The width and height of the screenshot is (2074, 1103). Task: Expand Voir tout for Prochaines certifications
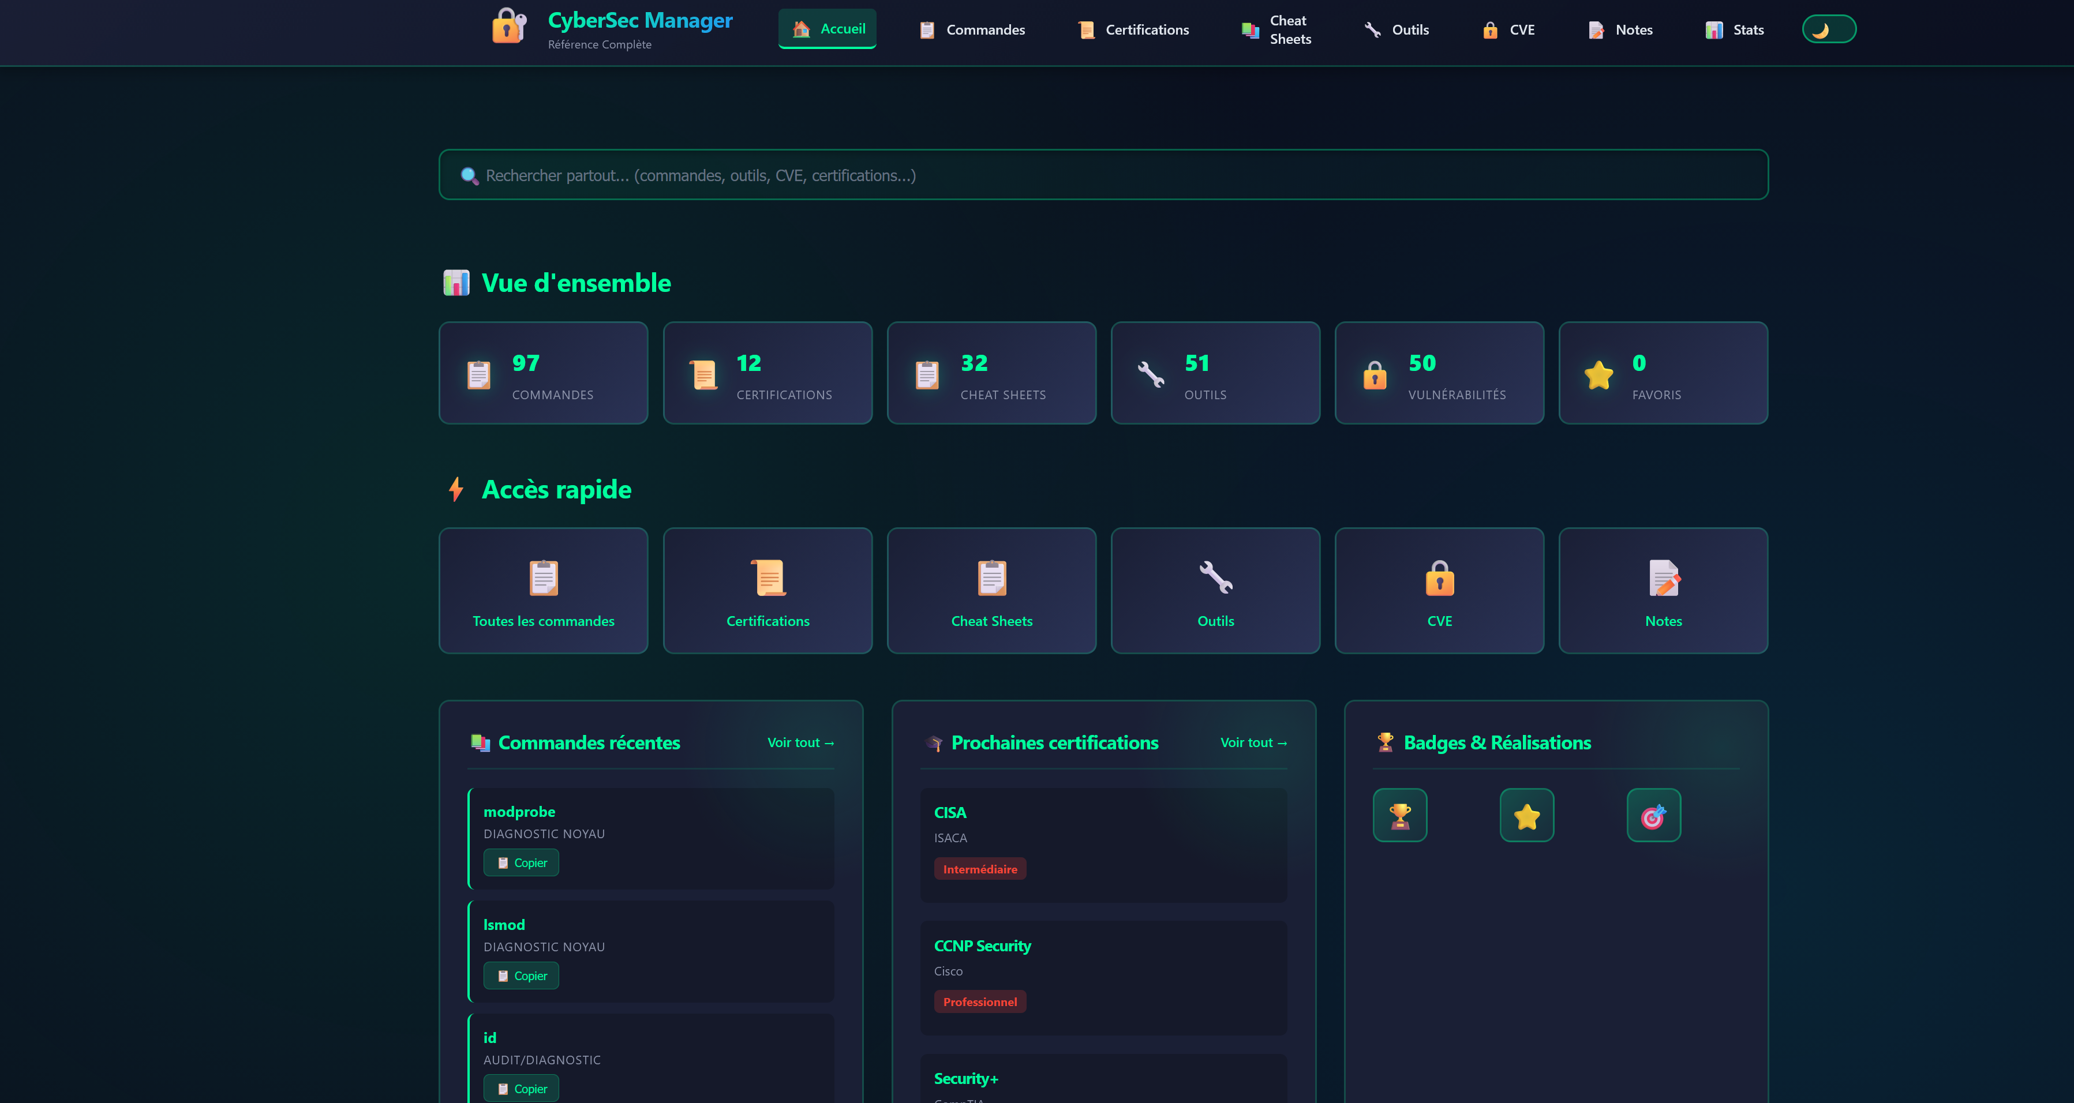[1253, 742]
